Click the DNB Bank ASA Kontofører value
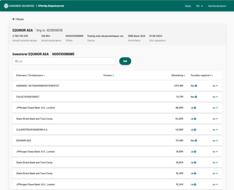The image size is (234, 190). pos(137,36)
